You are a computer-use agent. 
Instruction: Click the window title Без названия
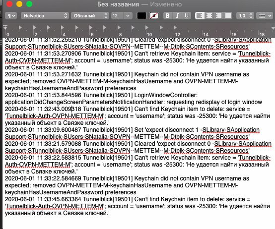(x=118, y=4)
